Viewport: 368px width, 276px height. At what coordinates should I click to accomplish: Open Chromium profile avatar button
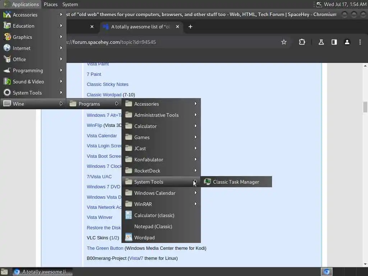click(x=347, y=42)
